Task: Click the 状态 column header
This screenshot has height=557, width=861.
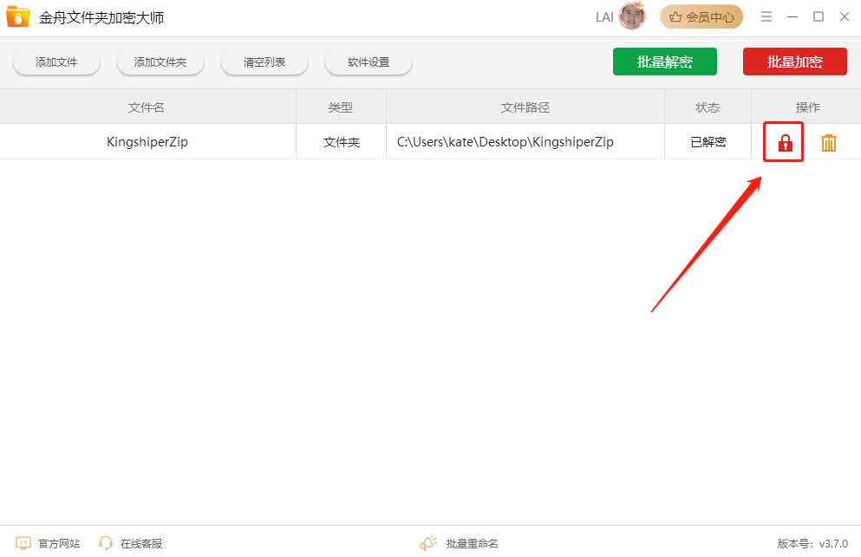Action: coord(708,107)
